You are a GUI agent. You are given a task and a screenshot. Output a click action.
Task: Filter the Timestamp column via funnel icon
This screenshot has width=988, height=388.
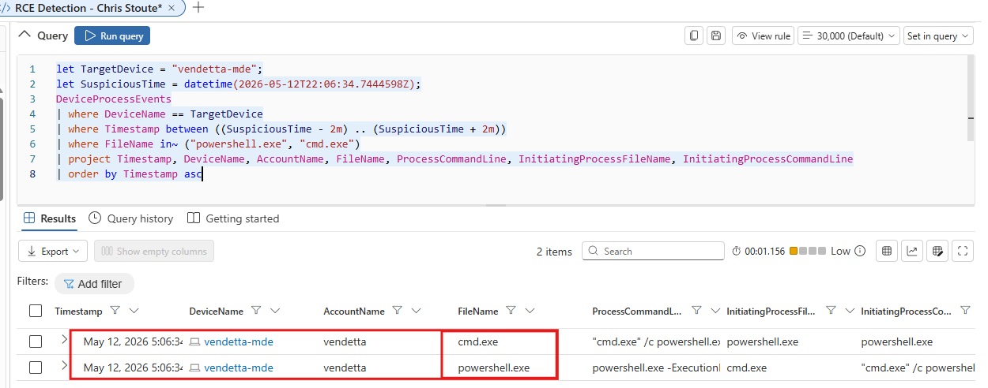coord(115,311)
